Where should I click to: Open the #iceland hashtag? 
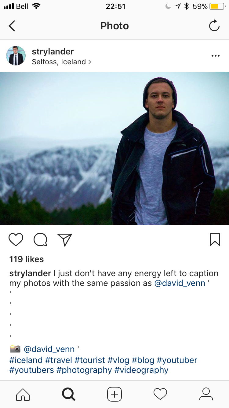point(26,360)
